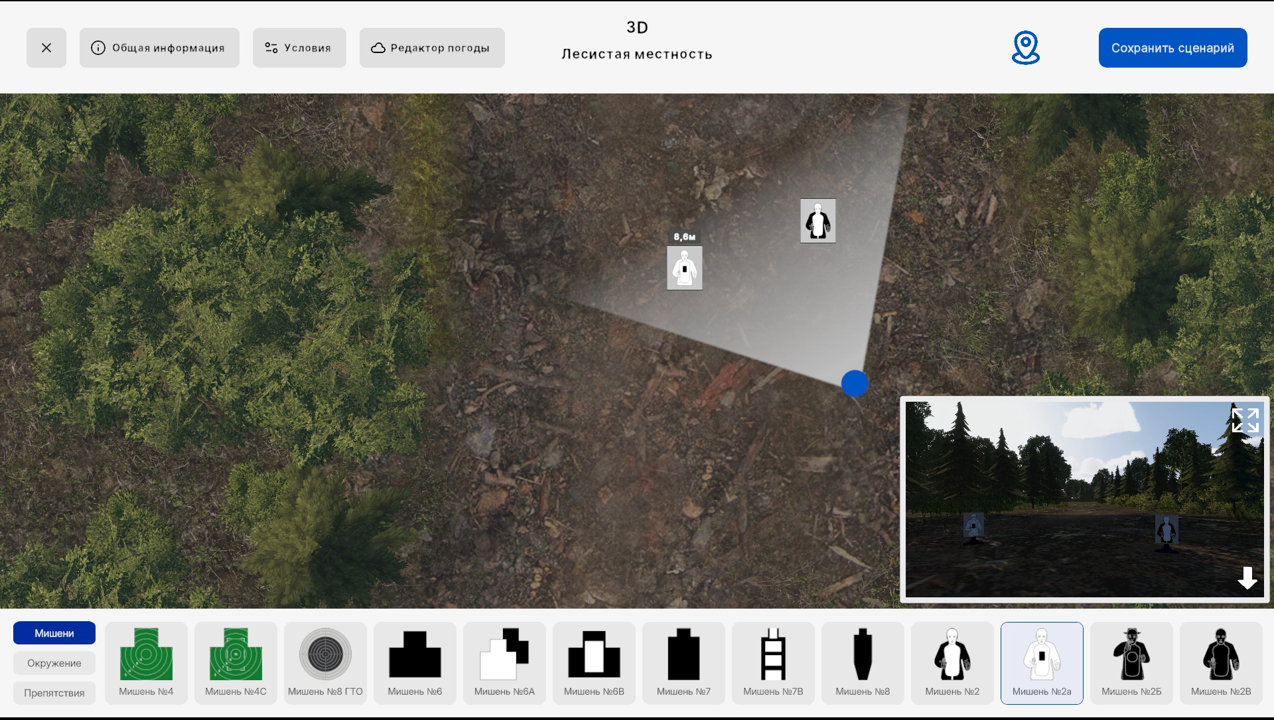Select the placed dark-silhouette target on map
The height and width of the screenshot is (720, 1274).
817,221
